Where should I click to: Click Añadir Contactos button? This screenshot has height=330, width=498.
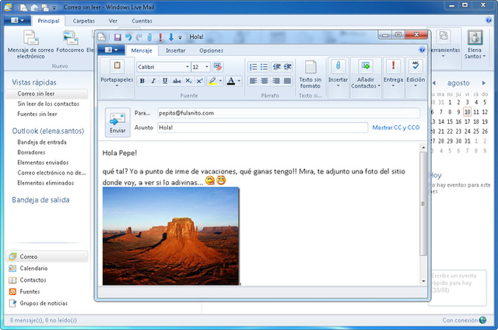click(x=366, y=75)
